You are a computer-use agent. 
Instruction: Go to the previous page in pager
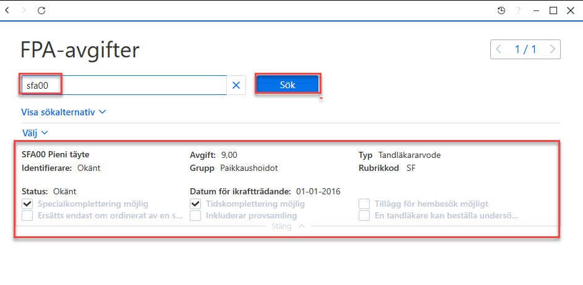498,49
